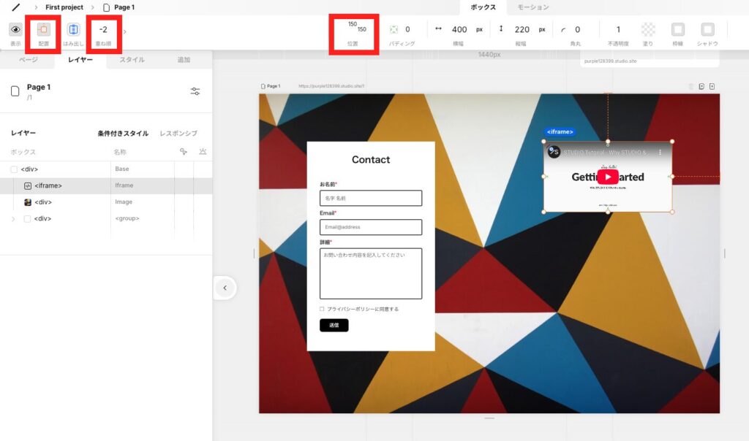
Task: Select Page 1 entry in the left panel
Action: [x=38, y=87]
